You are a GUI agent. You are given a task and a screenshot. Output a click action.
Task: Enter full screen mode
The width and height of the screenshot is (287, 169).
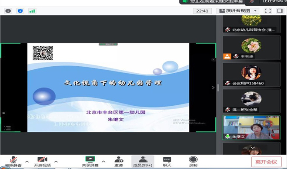coord(268,11)
